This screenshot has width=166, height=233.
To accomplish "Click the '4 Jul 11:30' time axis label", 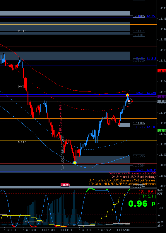I will pyautogui.click(x=67, y=230).
